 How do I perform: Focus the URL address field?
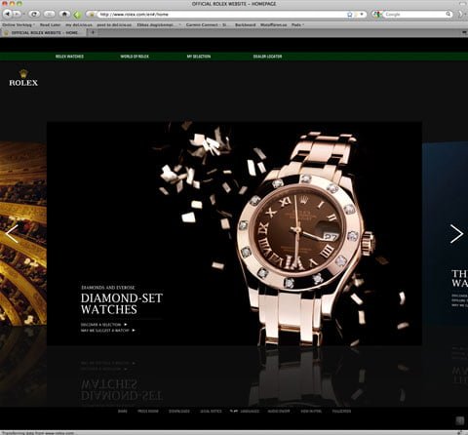click(221, 15)
